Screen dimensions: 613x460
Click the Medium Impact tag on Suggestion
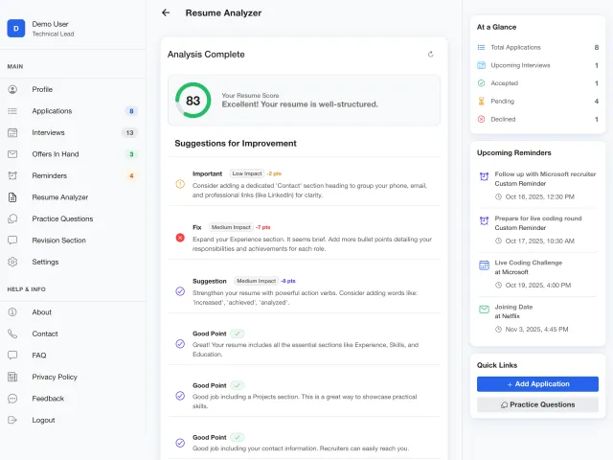[x=257, y=281]
